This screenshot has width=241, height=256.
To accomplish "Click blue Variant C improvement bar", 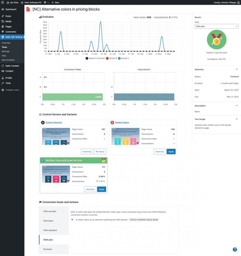I will tap(144, 97).
